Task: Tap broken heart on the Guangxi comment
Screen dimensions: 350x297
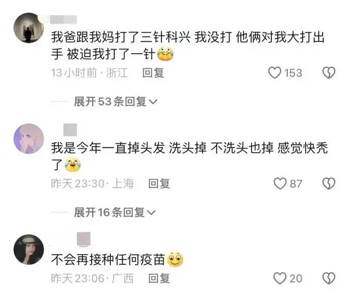Action: 329,278
